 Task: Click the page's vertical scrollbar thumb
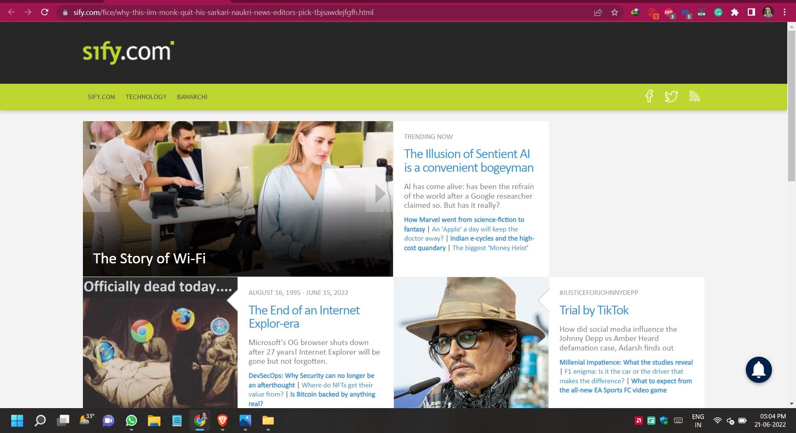pyautogui.click(x=791, y=104)
